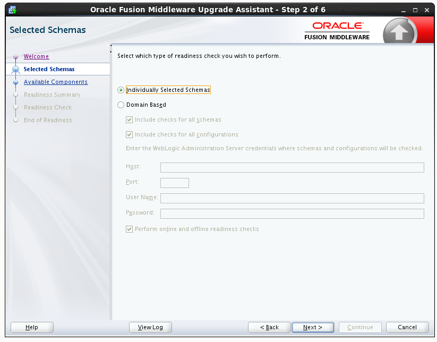Screen dimensions: 437x342
Task: Proceed with the Next button
Action: [x=313, y=327]
